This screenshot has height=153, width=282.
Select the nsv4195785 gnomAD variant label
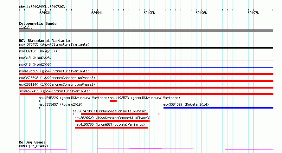tap(110, 124)
